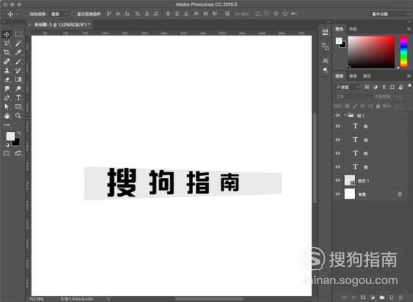This screenshot has width=413, height=302.
Task: Switch to the 路径 Paths tab
Action: point(367,76)
